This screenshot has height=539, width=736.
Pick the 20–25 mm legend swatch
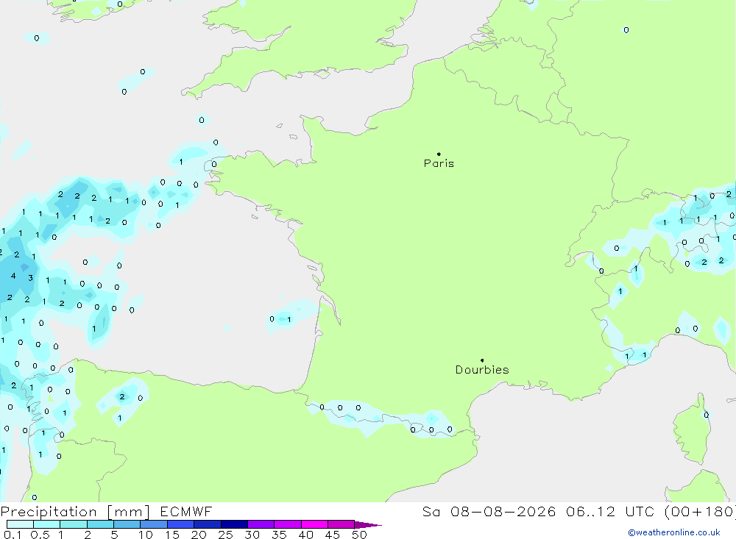tap(208, 524)
